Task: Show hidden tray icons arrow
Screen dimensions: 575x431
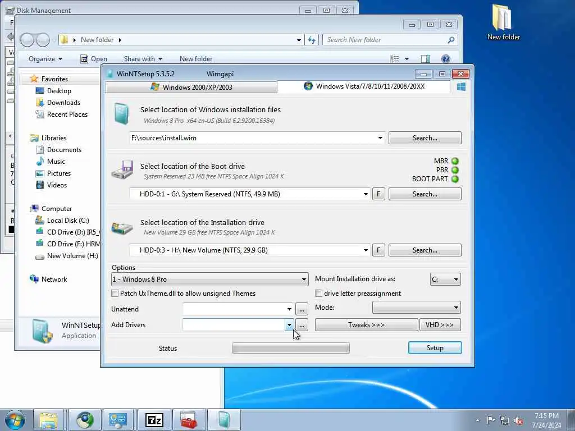Action: pyautogui.click(x=477, y=420)
